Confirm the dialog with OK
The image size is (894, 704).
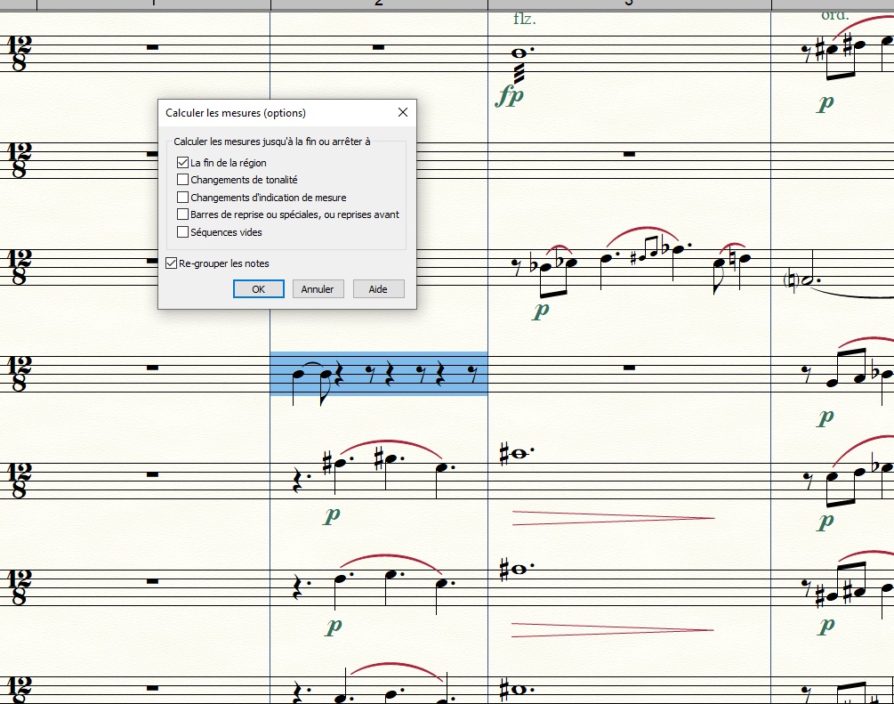(258, 289)
